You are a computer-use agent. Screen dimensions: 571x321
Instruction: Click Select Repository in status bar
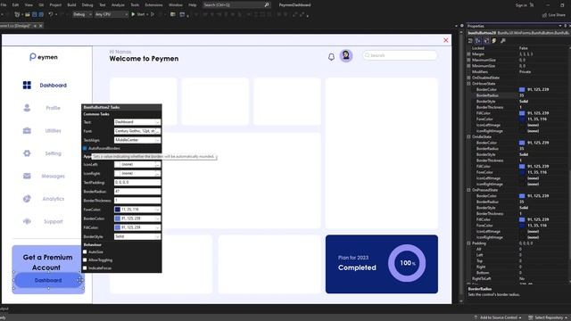[x=549, y=317]
